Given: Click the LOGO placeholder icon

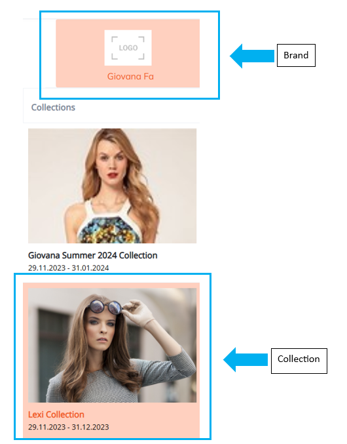Looking at the screenshot, I should 128,48.
